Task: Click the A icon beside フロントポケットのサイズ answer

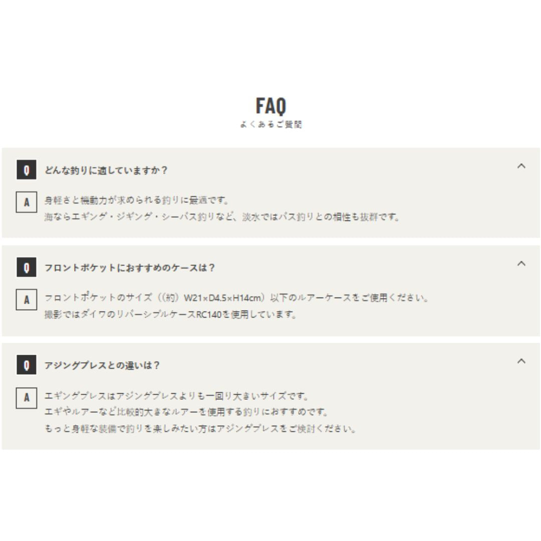Action: coord(27,300)
